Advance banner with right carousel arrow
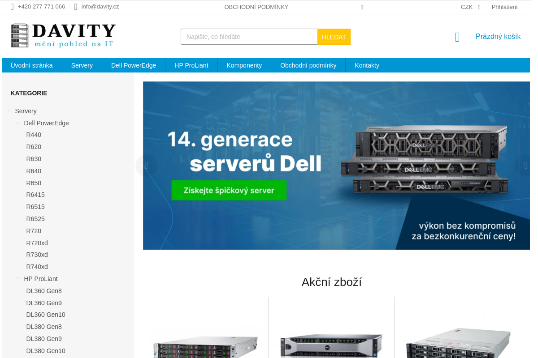This screenshot has width=538, height=358. point(525,166)
